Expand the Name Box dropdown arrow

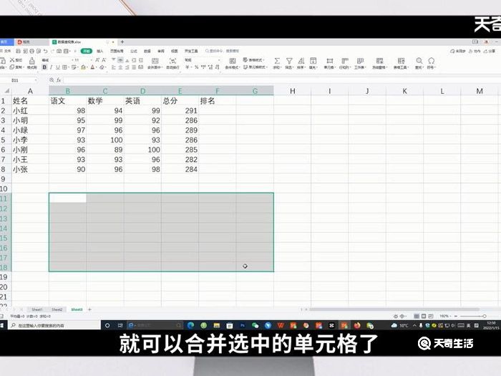point(36,80)
